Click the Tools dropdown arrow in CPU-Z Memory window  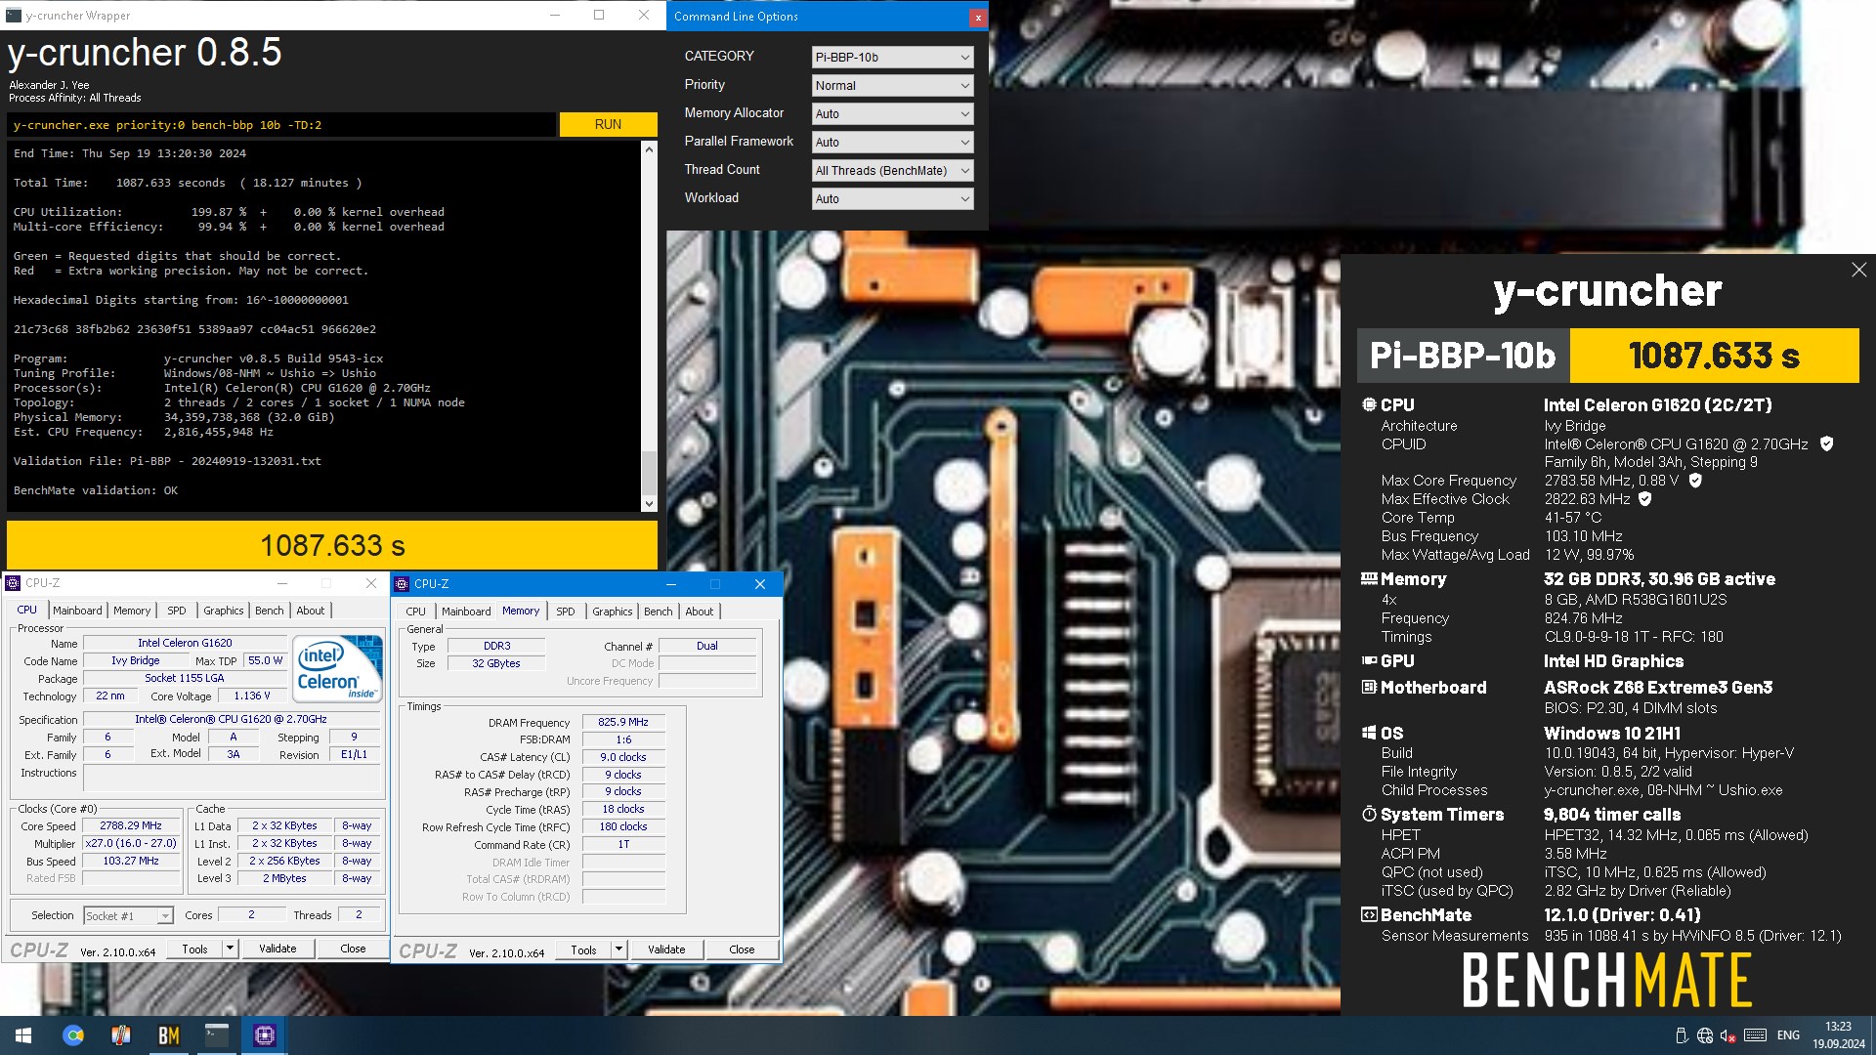[618, 949]
